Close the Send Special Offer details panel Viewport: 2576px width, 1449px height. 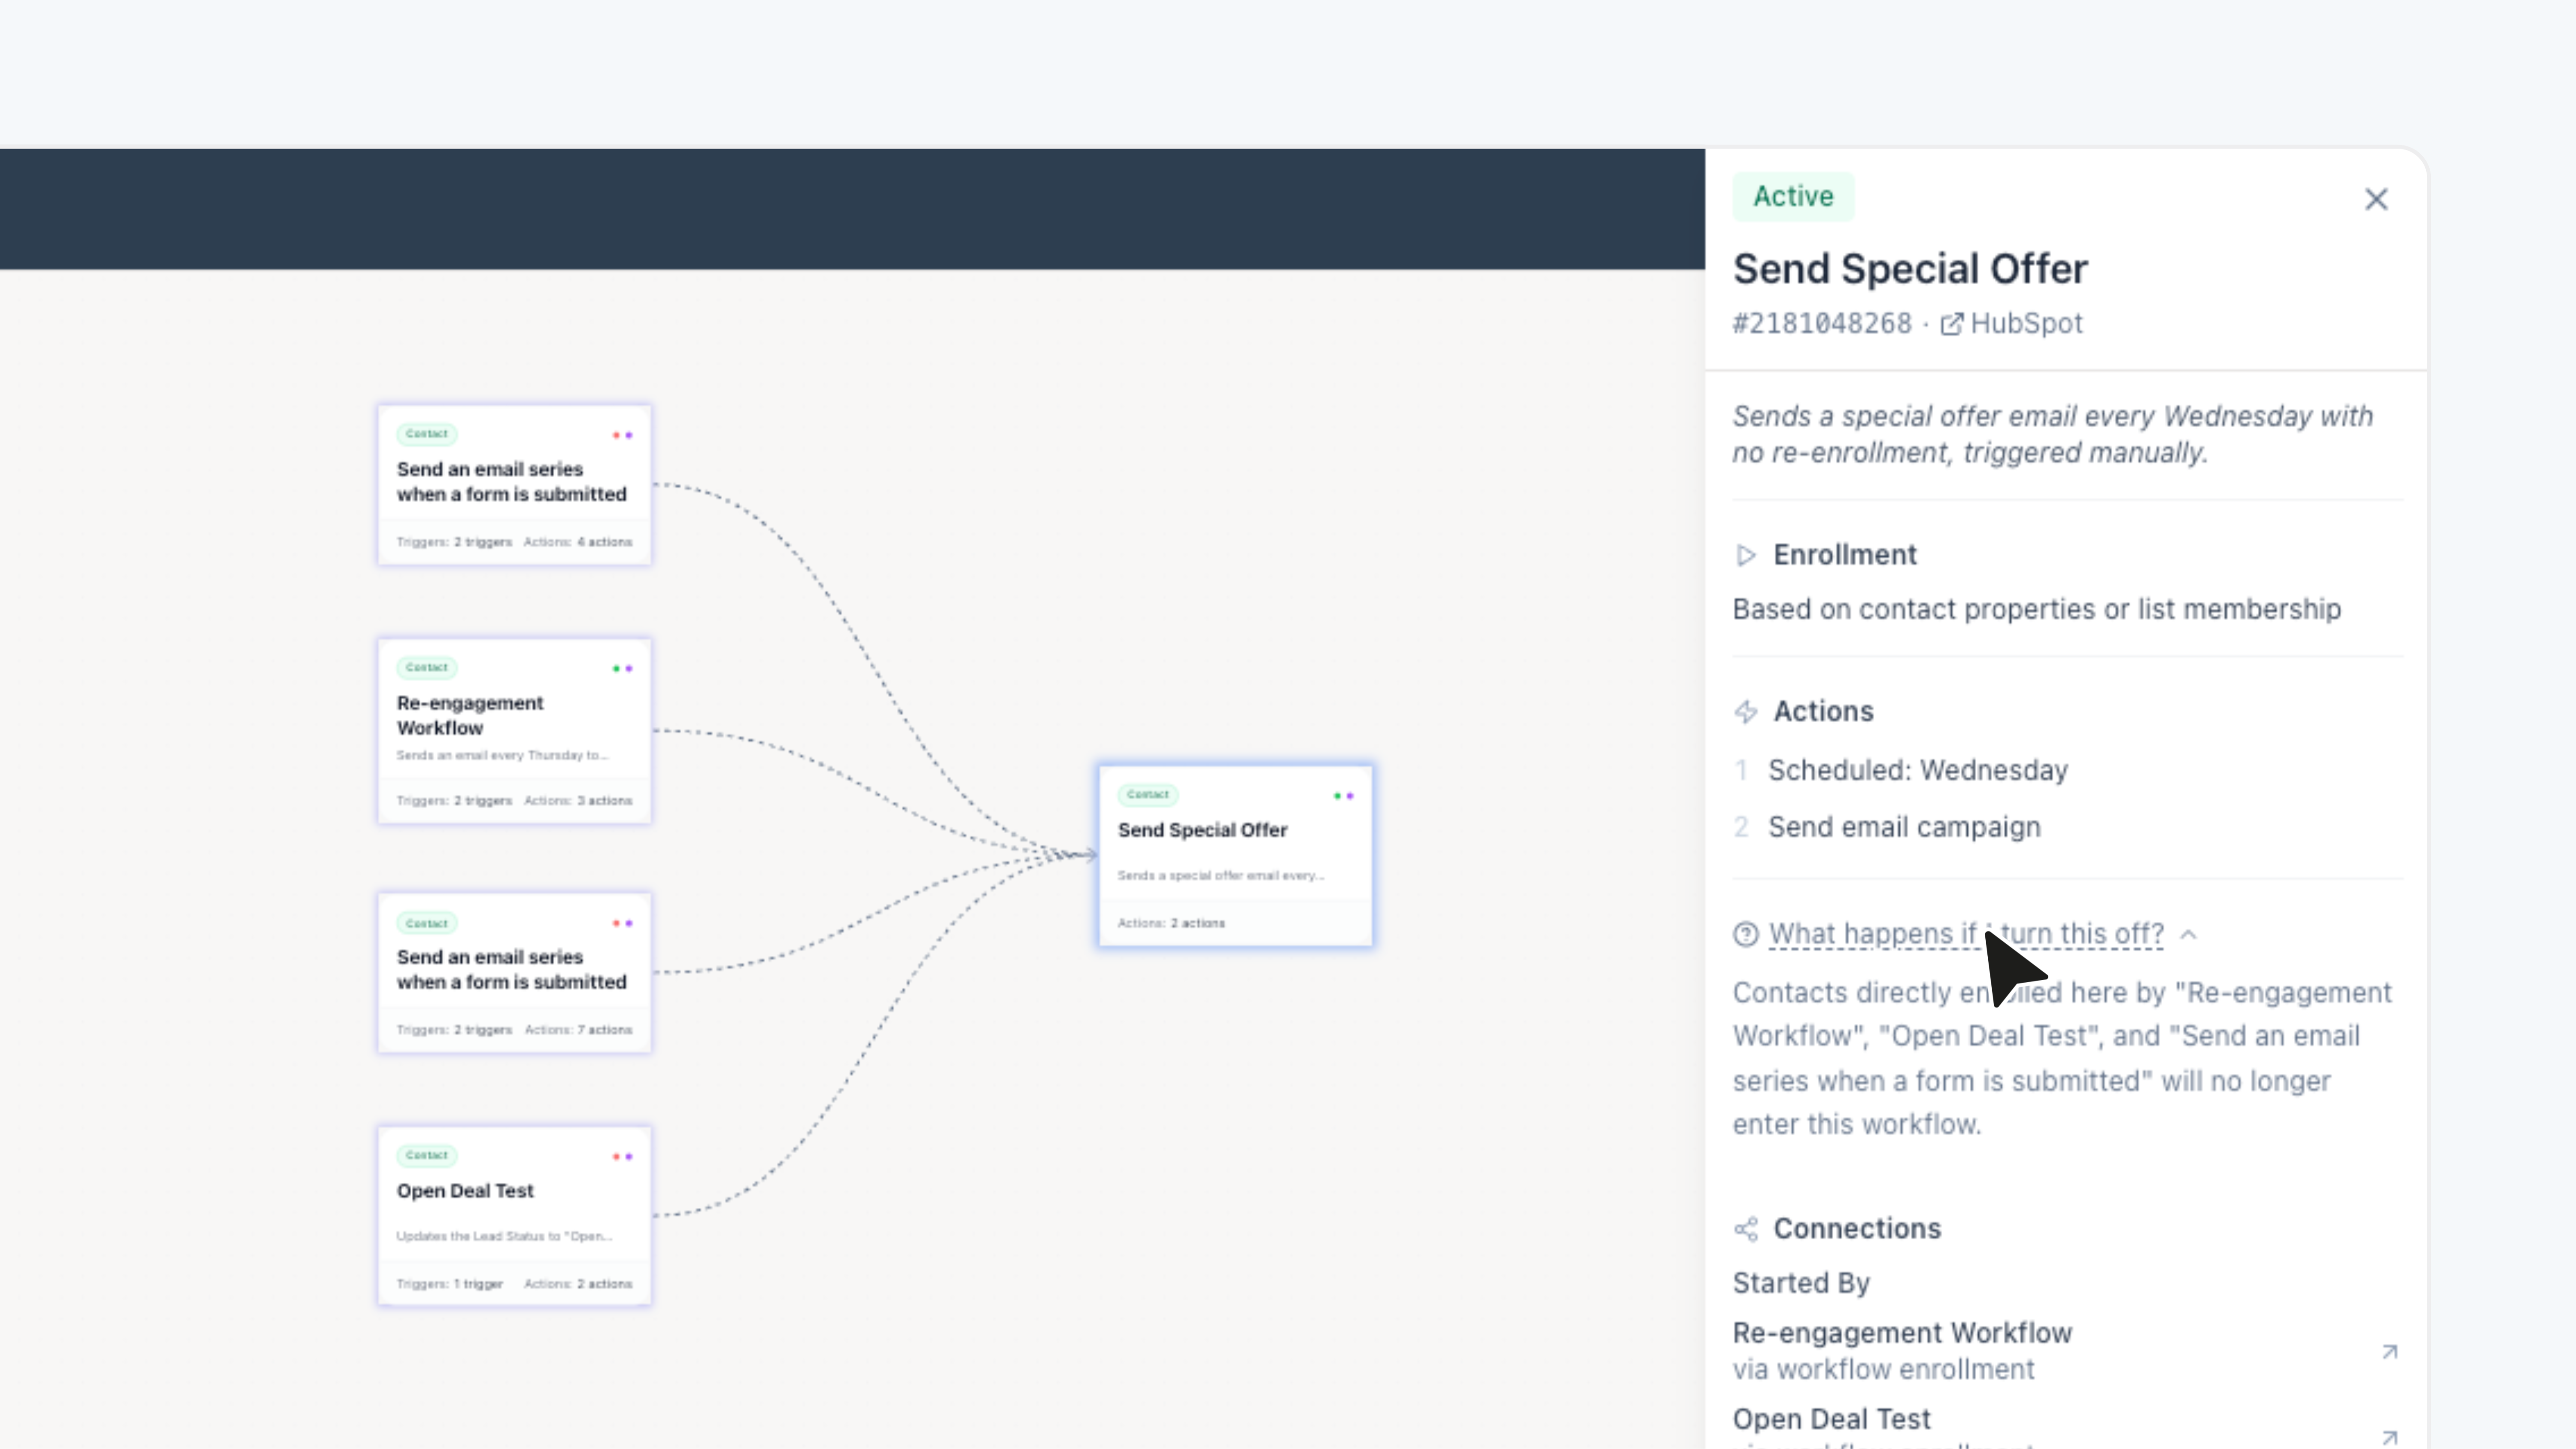tap(2376, 199)
